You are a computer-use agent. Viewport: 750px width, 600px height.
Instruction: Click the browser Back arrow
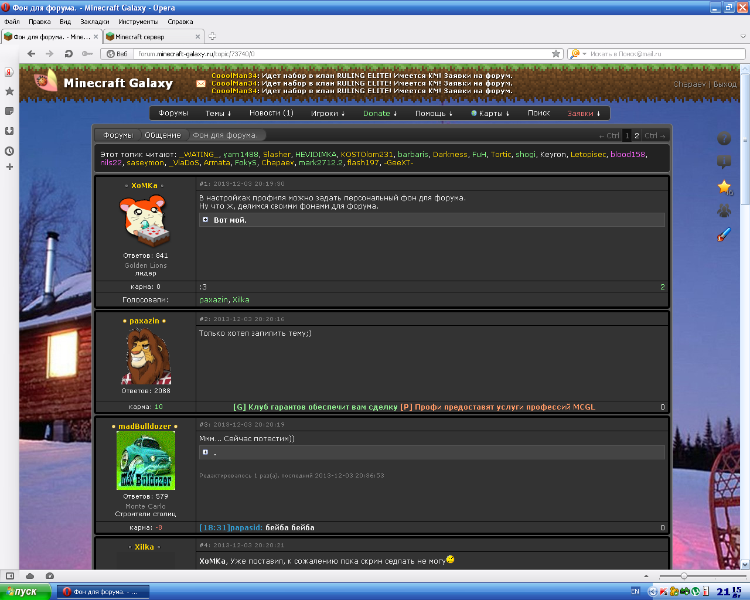click(32, 53)
